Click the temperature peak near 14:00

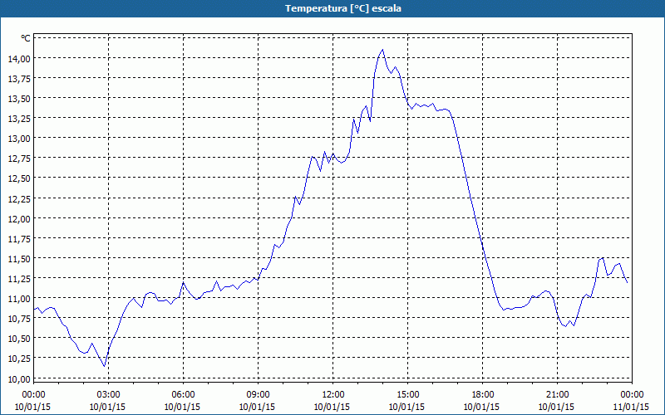(382, 50)
